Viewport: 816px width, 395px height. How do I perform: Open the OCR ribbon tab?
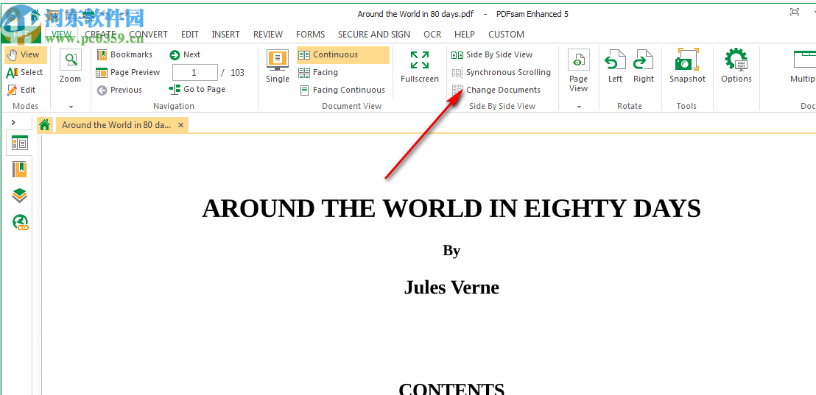pyautogui.click(x=432, y=35)
